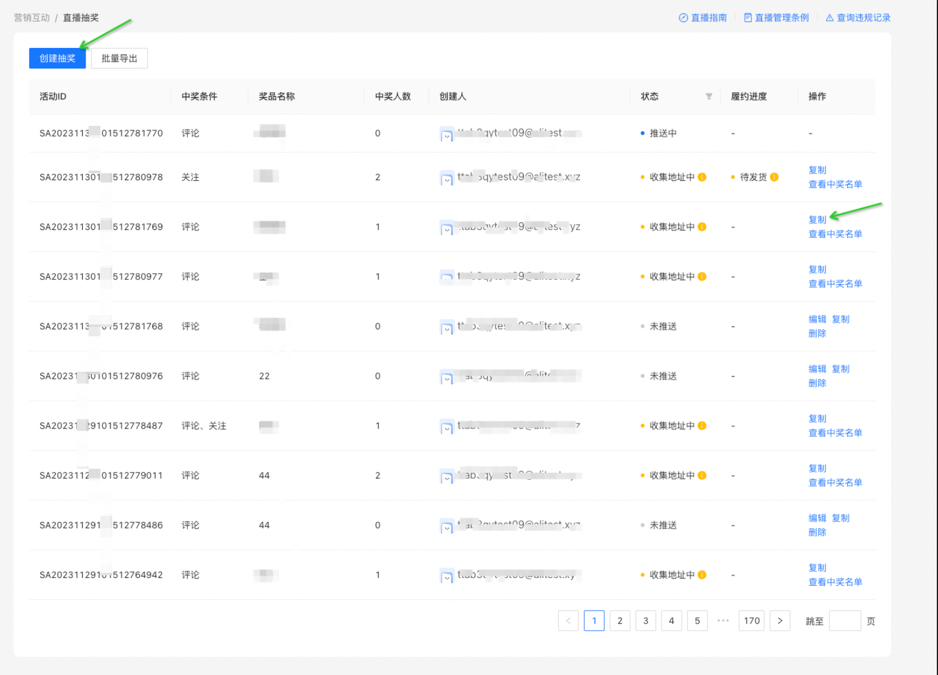Go to the next page arrow
Viewport: 938px width, 675px height.
(780, 621)
